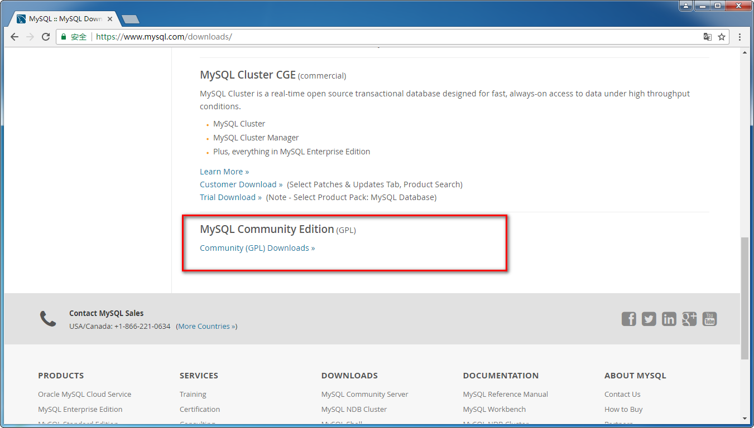Open the How to Buy footer link
Image resolution: width=754 pixels, height=428 pixels.
[x=623, y=409]
